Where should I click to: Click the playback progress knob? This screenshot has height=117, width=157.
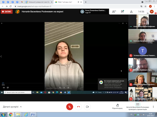click(3, 83)
